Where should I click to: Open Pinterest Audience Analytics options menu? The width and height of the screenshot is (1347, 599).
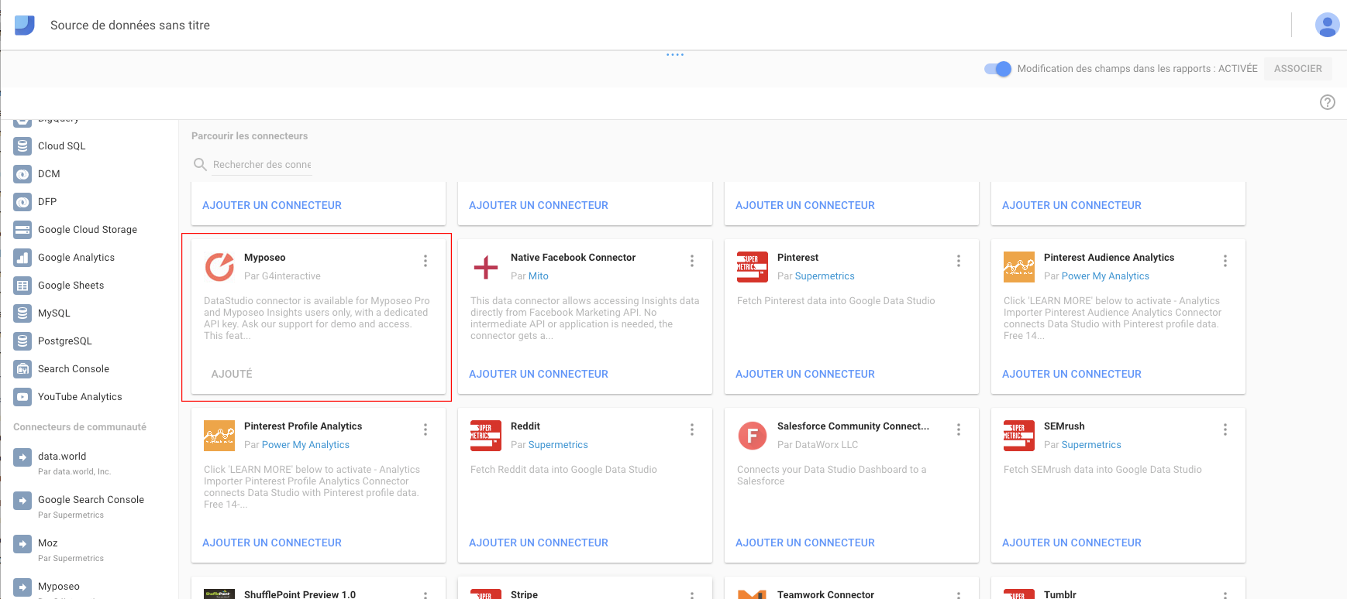coord(1225,261)
